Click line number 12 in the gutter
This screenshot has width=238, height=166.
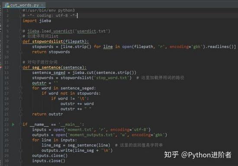tap(6, 68)
